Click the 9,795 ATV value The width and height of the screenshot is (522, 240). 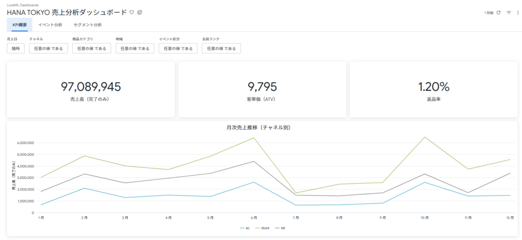263,86
